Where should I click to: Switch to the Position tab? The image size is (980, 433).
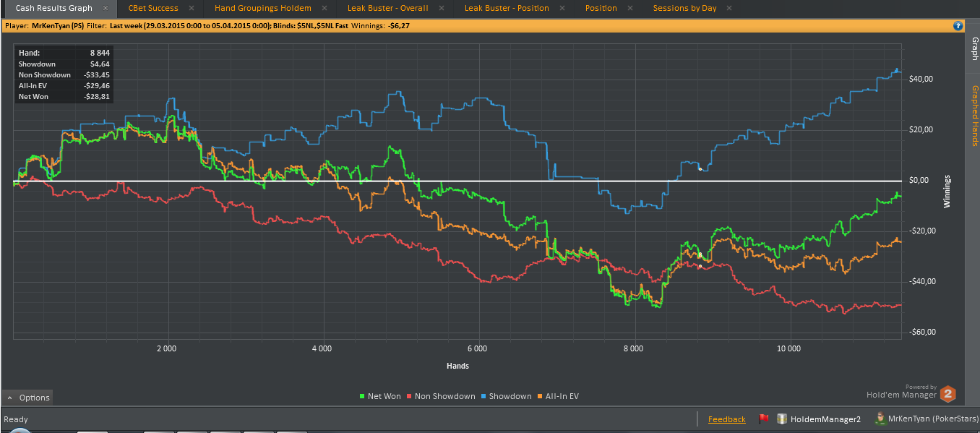pos(601,8)
